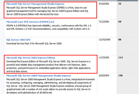
Task: Click the rank value 69
Action: pos(120,22)
